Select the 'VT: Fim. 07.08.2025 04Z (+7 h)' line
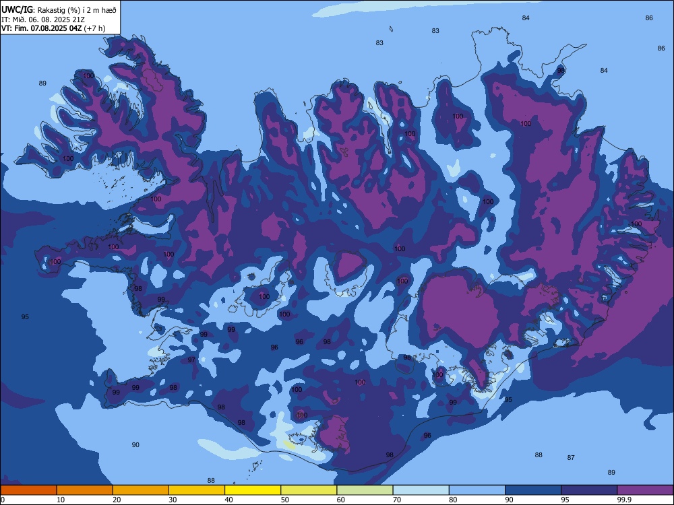674x505 pixels. pos(53,28)
